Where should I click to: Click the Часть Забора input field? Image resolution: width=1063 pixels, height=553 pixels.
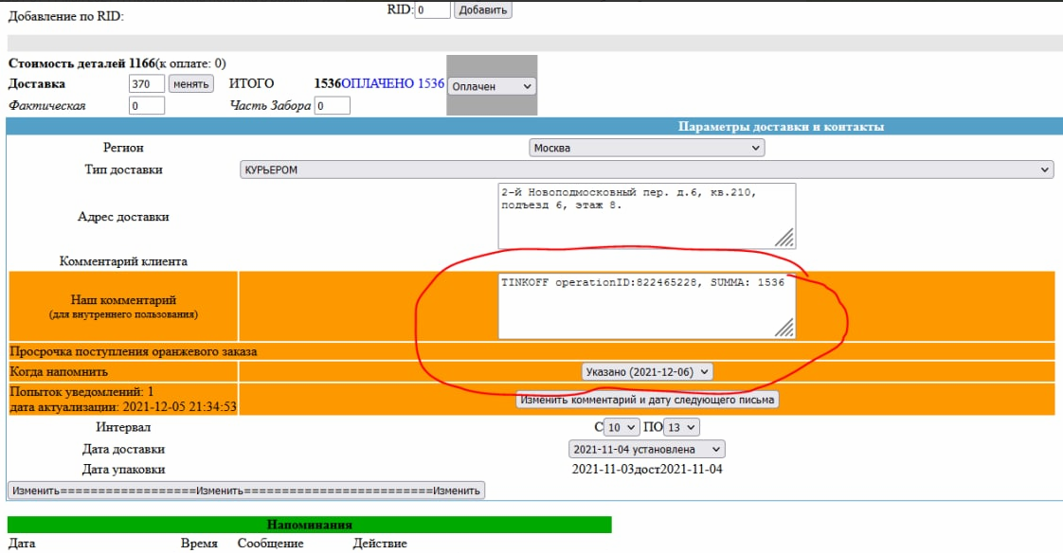click(332, 106)
